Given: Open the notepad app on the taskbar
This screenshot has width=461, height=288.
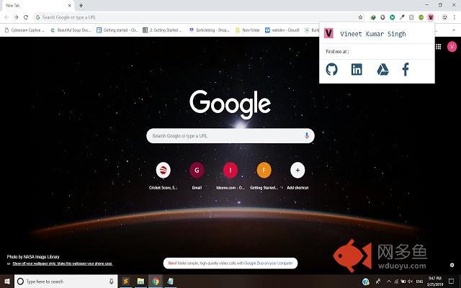Looking at the screenshot, I should [x=170, y=282].
